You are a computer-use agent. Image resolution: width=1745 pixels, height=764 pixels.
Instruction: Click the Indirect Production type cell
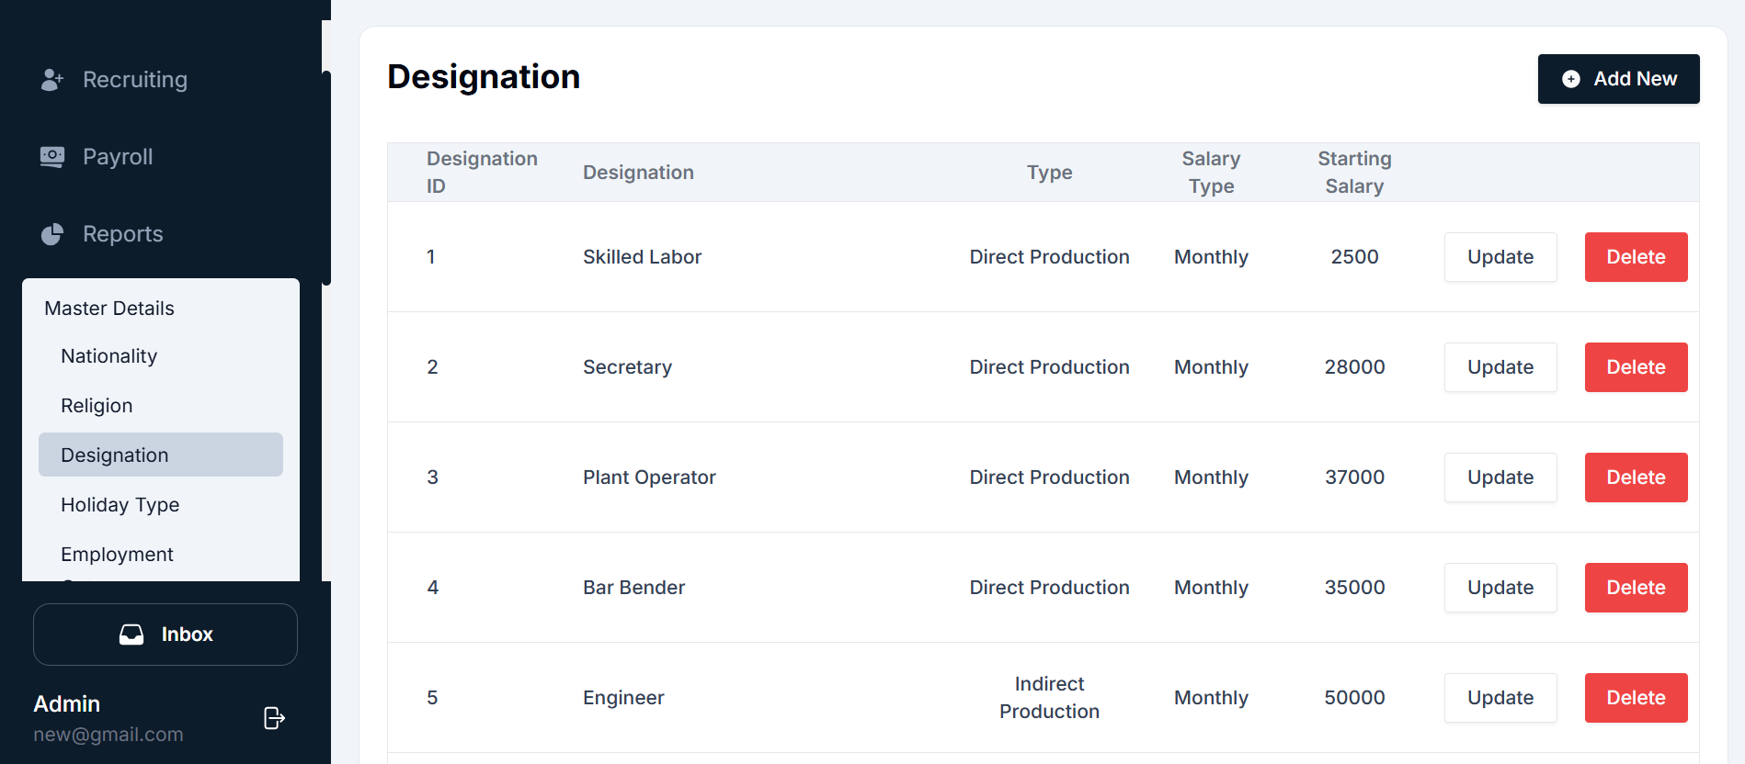click(x=1049, y=698)
